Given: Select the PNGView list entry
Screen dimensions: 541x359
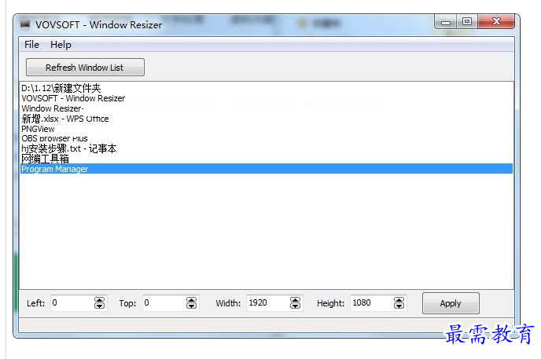Looking at the screenshot, I should coord(266,129).
